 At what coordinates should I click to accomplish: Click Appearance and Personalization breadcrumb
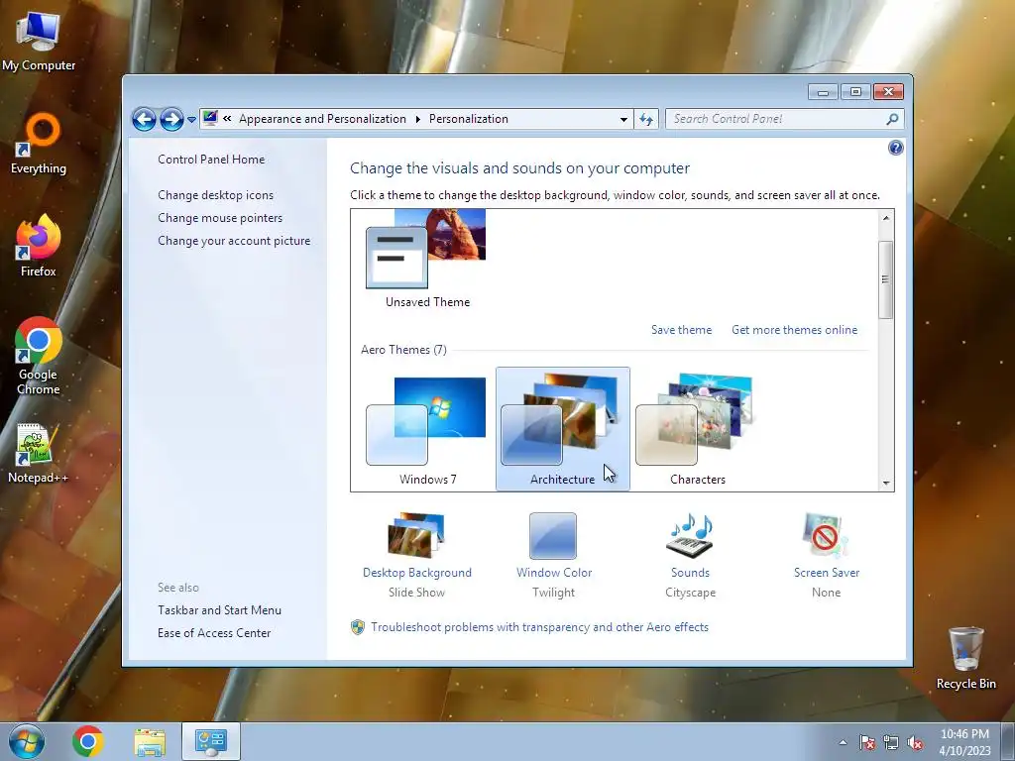tap(322, 119)
